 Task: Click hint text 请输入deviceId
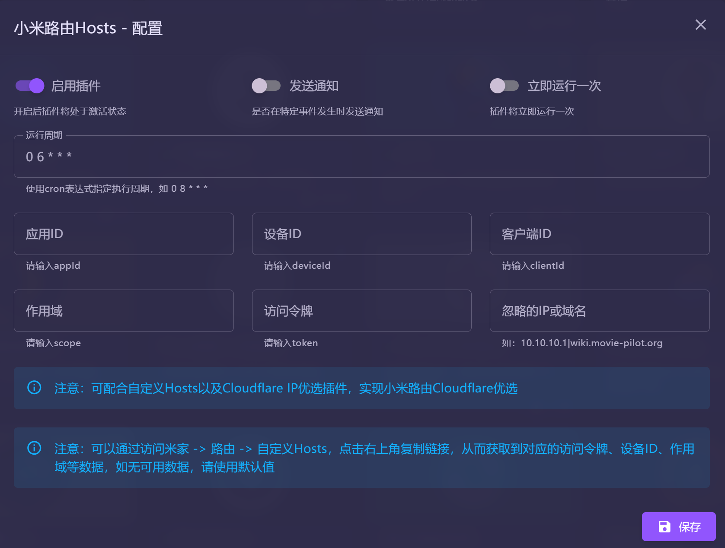click(x=297, y=266)
